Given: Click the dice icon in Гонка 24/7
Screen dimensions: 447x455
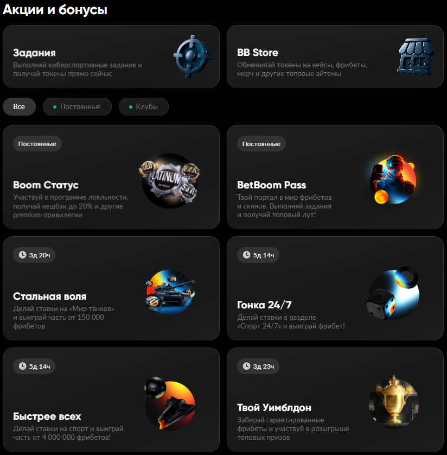Looking at the screenshot, I should pyautogui.click(x=393, y=293).
